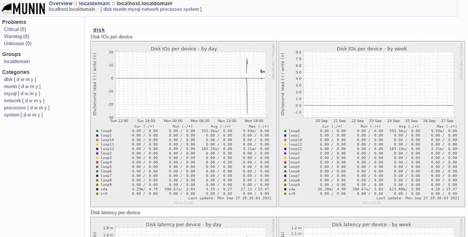Image resolution: width=468 pixels, height=237 pixels.
Task: Jump to system in the header category list
Action: (x=191, y=9)
